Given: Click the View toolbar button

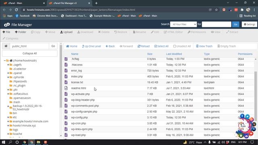Looking at the screenshot, I should click(216, 32).
